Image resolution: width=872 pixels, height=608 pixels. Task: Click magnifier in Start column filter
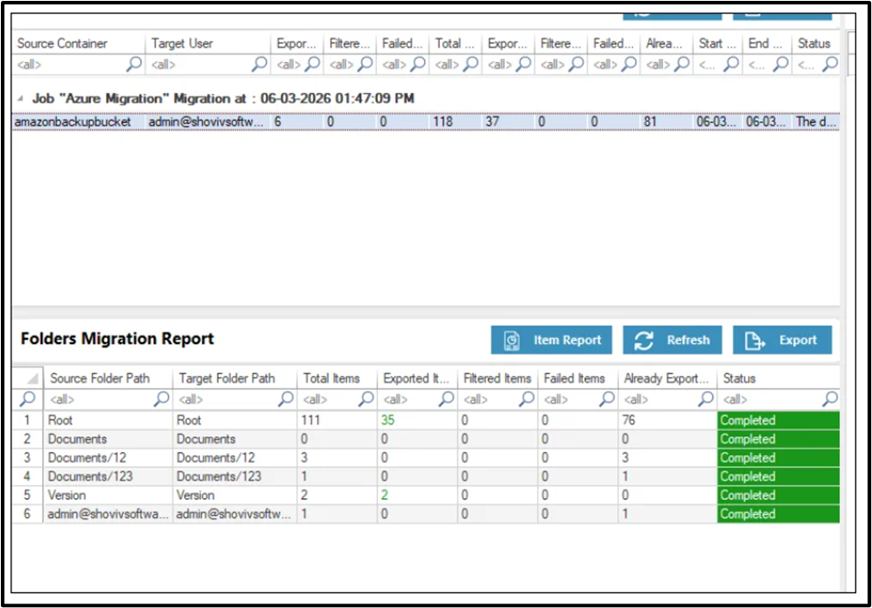click(731, 64)
